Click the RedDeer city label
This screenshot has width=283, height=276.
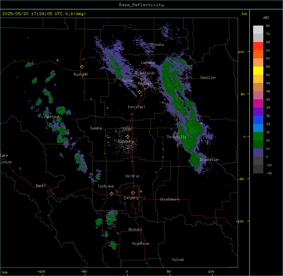click(145, 84)
